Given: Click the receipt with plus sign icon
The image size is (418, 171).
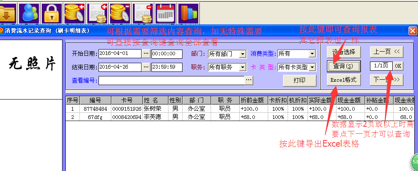Looking at the screenshot, I should tap(97, 13).
